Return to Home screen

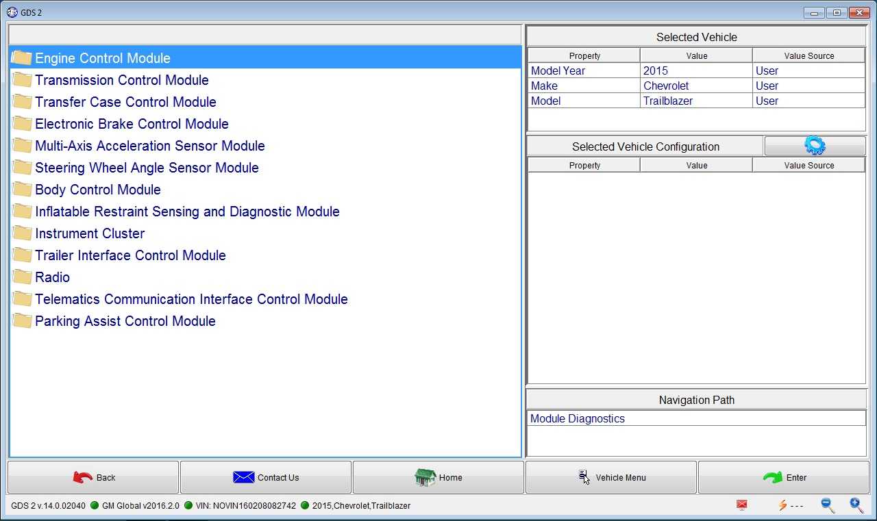click(438, 477)
